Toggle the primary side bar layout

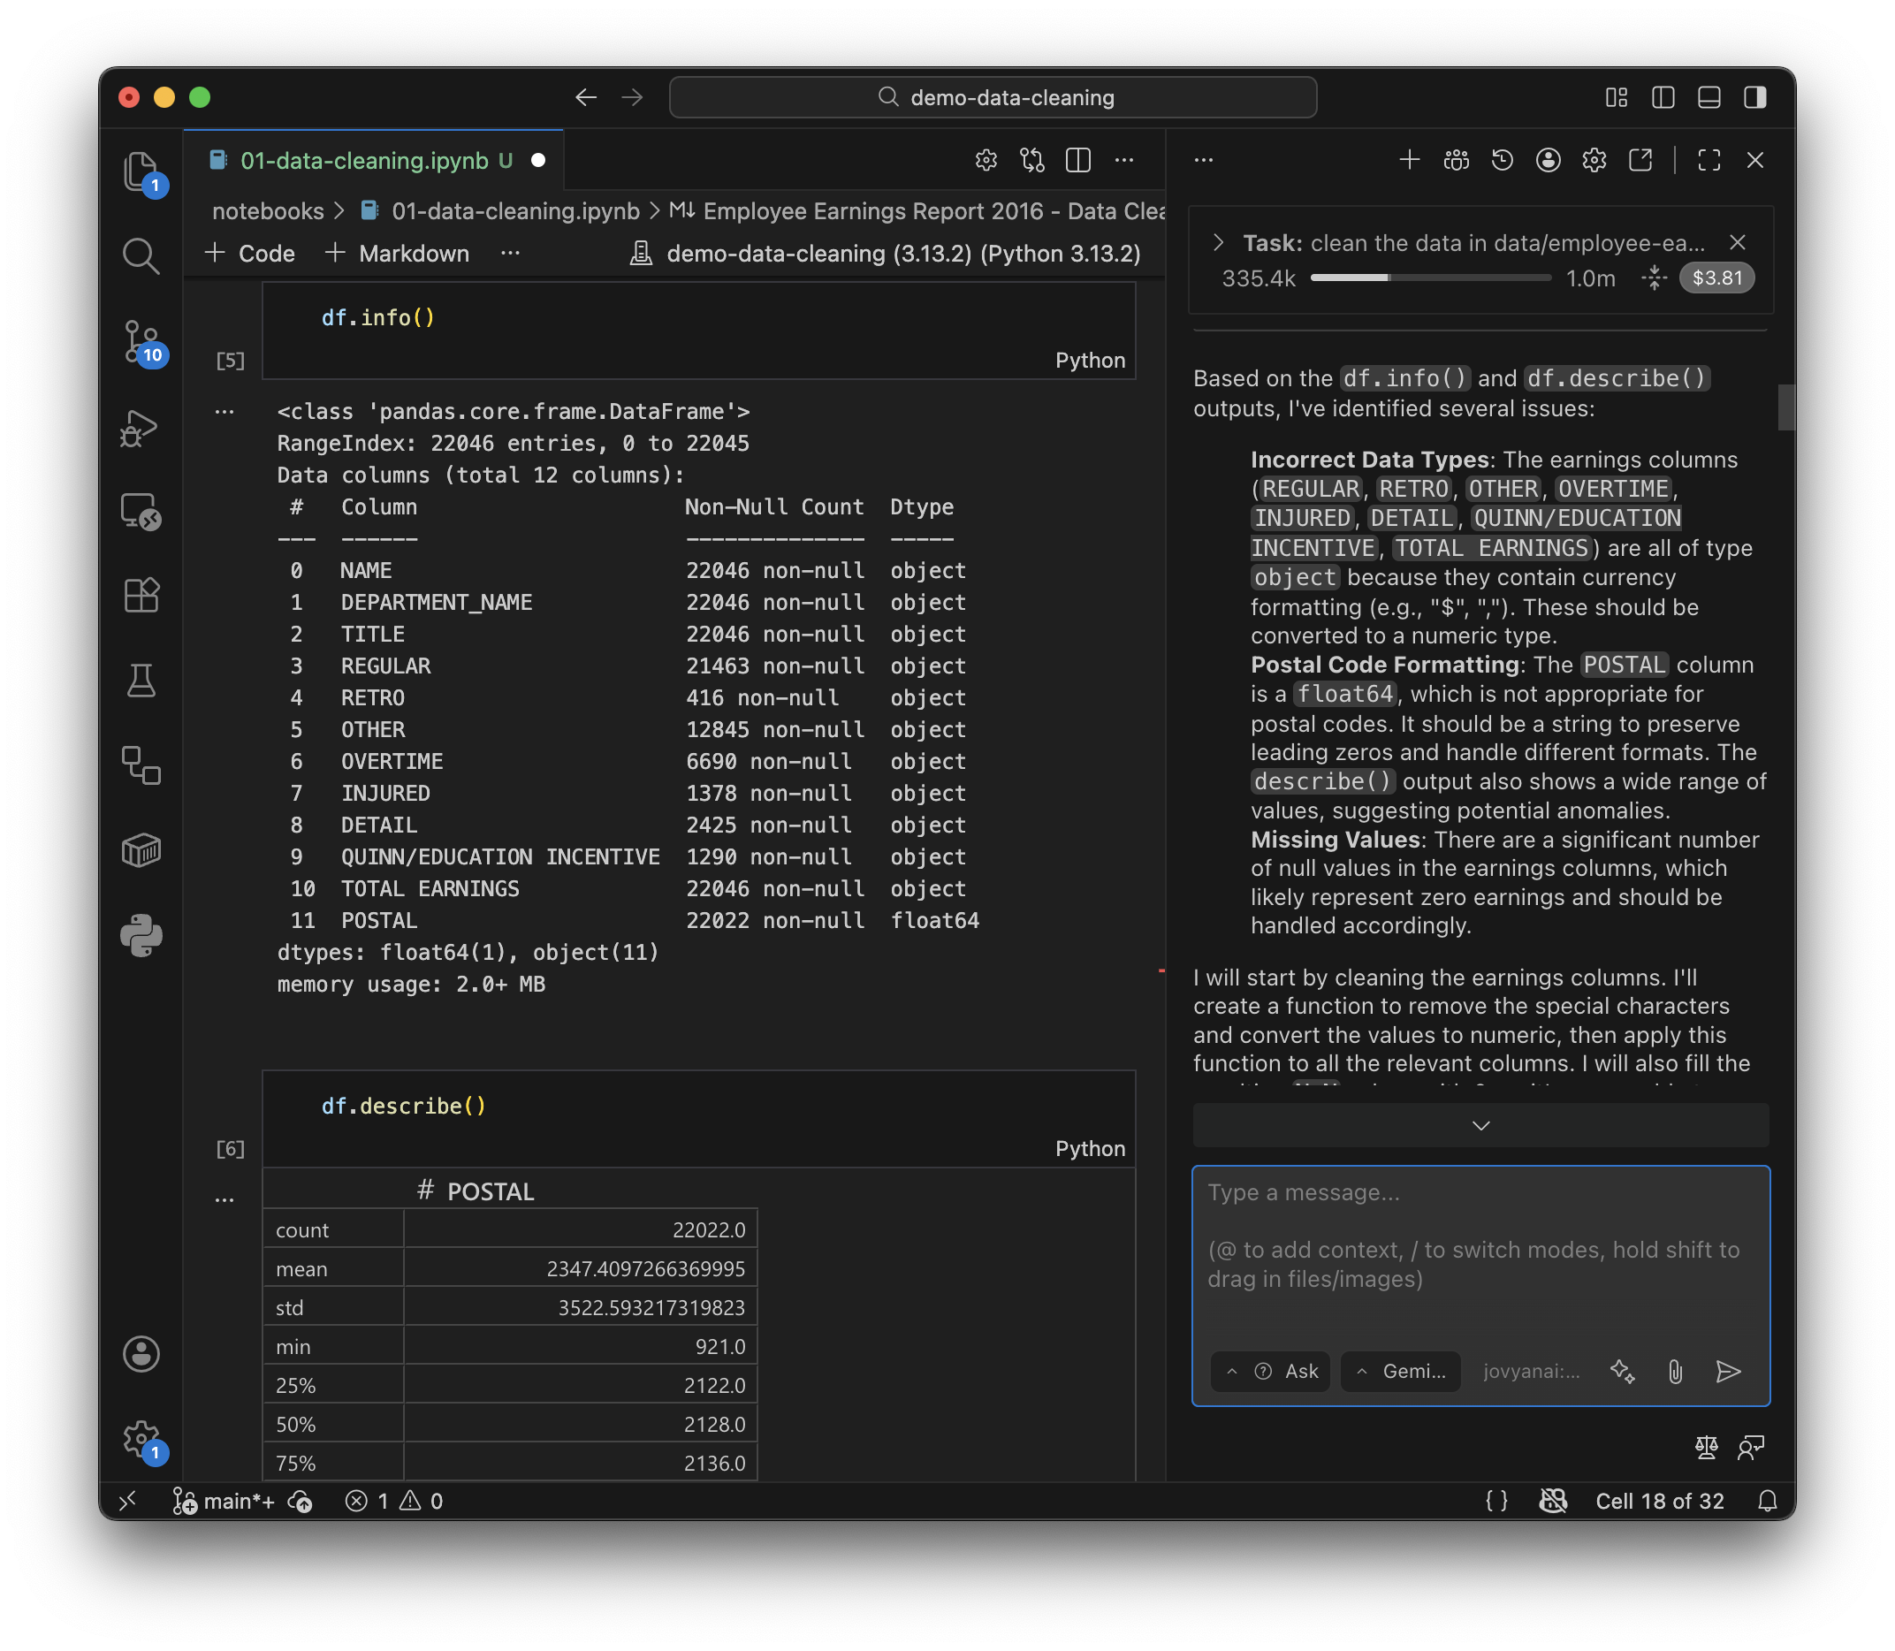pyautogui.click(x=1663, y=97)
